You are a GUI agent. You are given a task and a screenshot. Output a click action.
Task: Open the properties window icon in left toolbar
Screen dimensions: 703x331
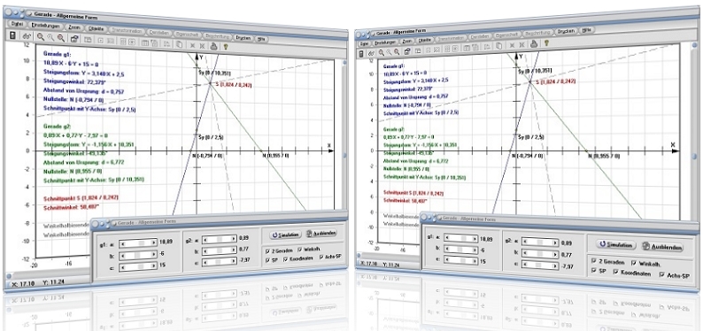[74, 39]
